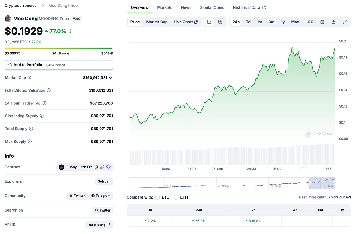The width and height of the screenshot is (355, 234).
Task: Switch to the candlestick chart icon
Action: tap(220, 22)
